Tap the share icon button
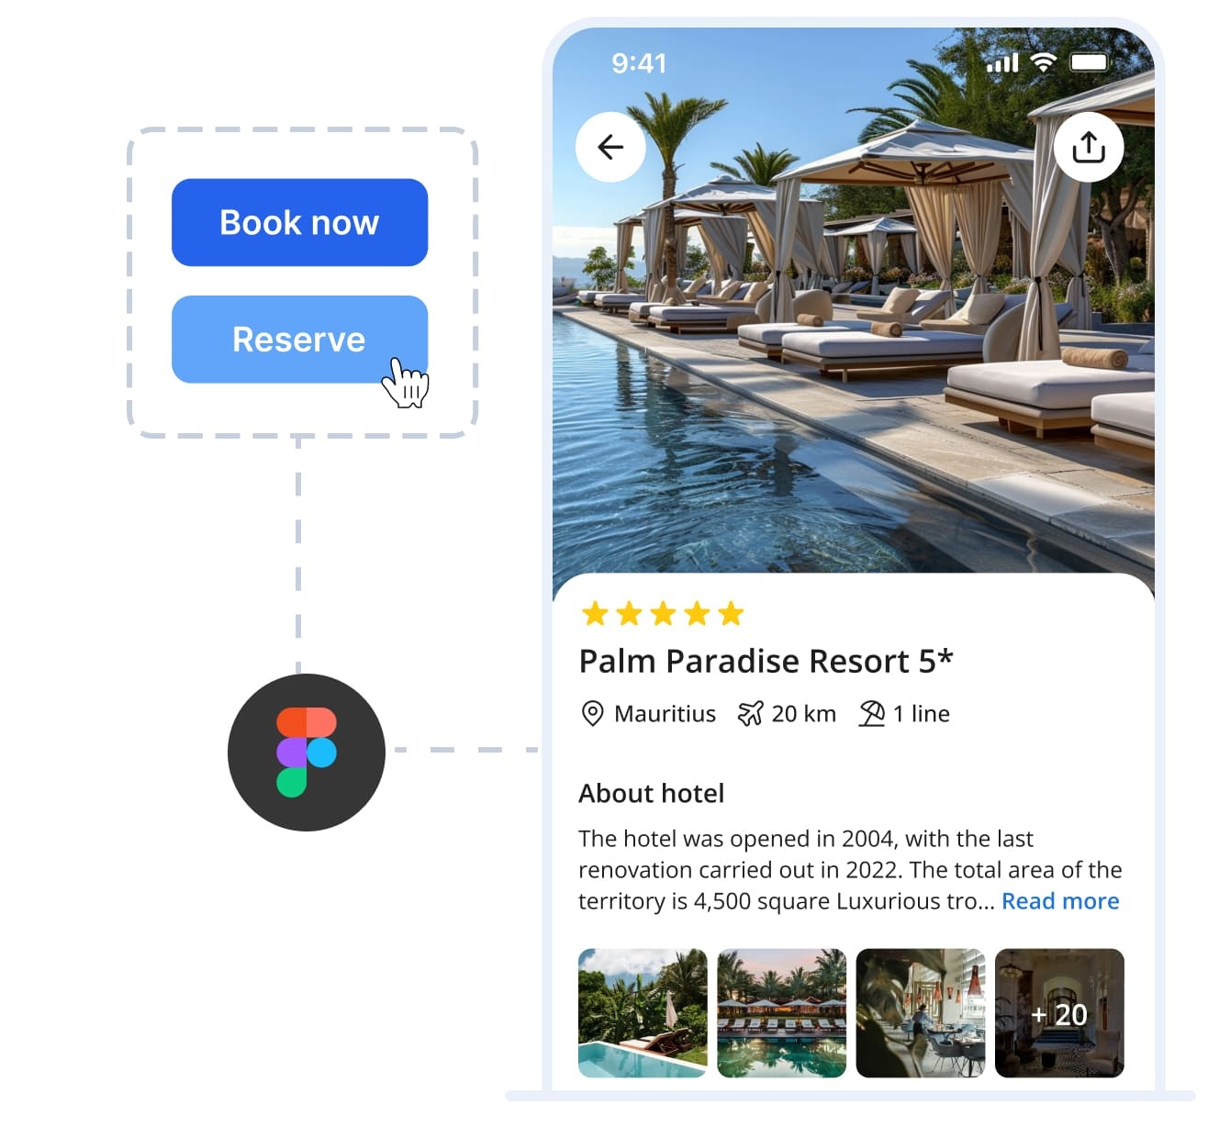The width and height of the screenshot is (1208, 1138). point(1089,147)
